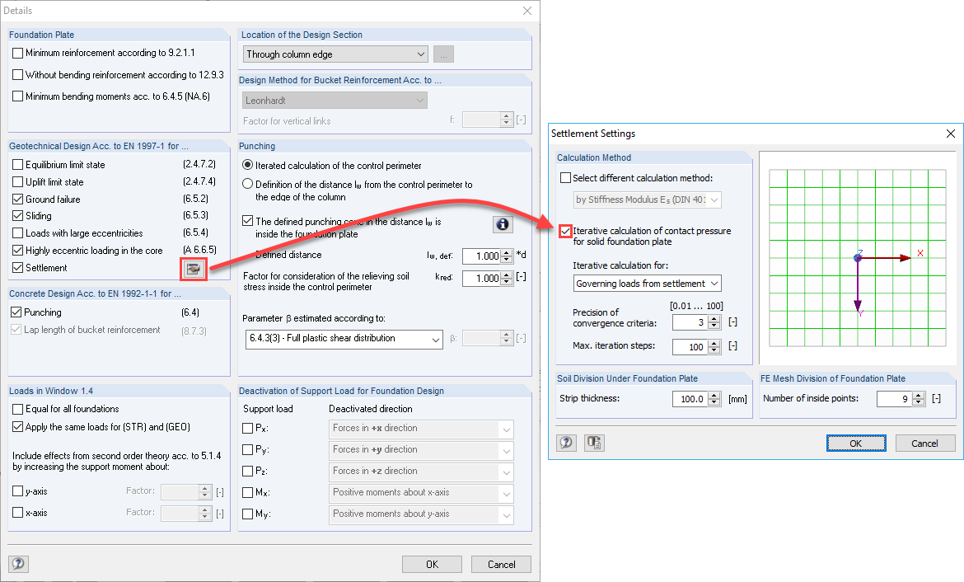Screen dimensions: 964x582
Task: Confirm Settlement Settings with OK
Action: click(855, 443)
